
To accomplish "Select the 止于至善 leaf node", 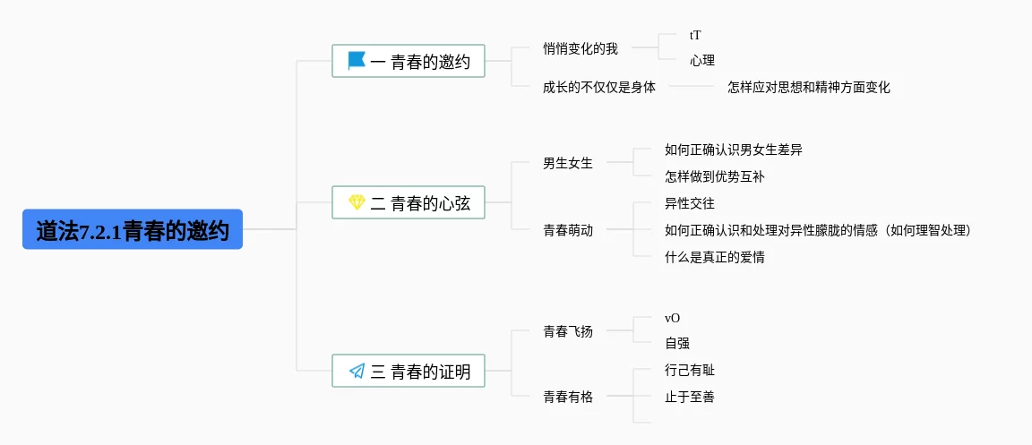I will [690, 397].
